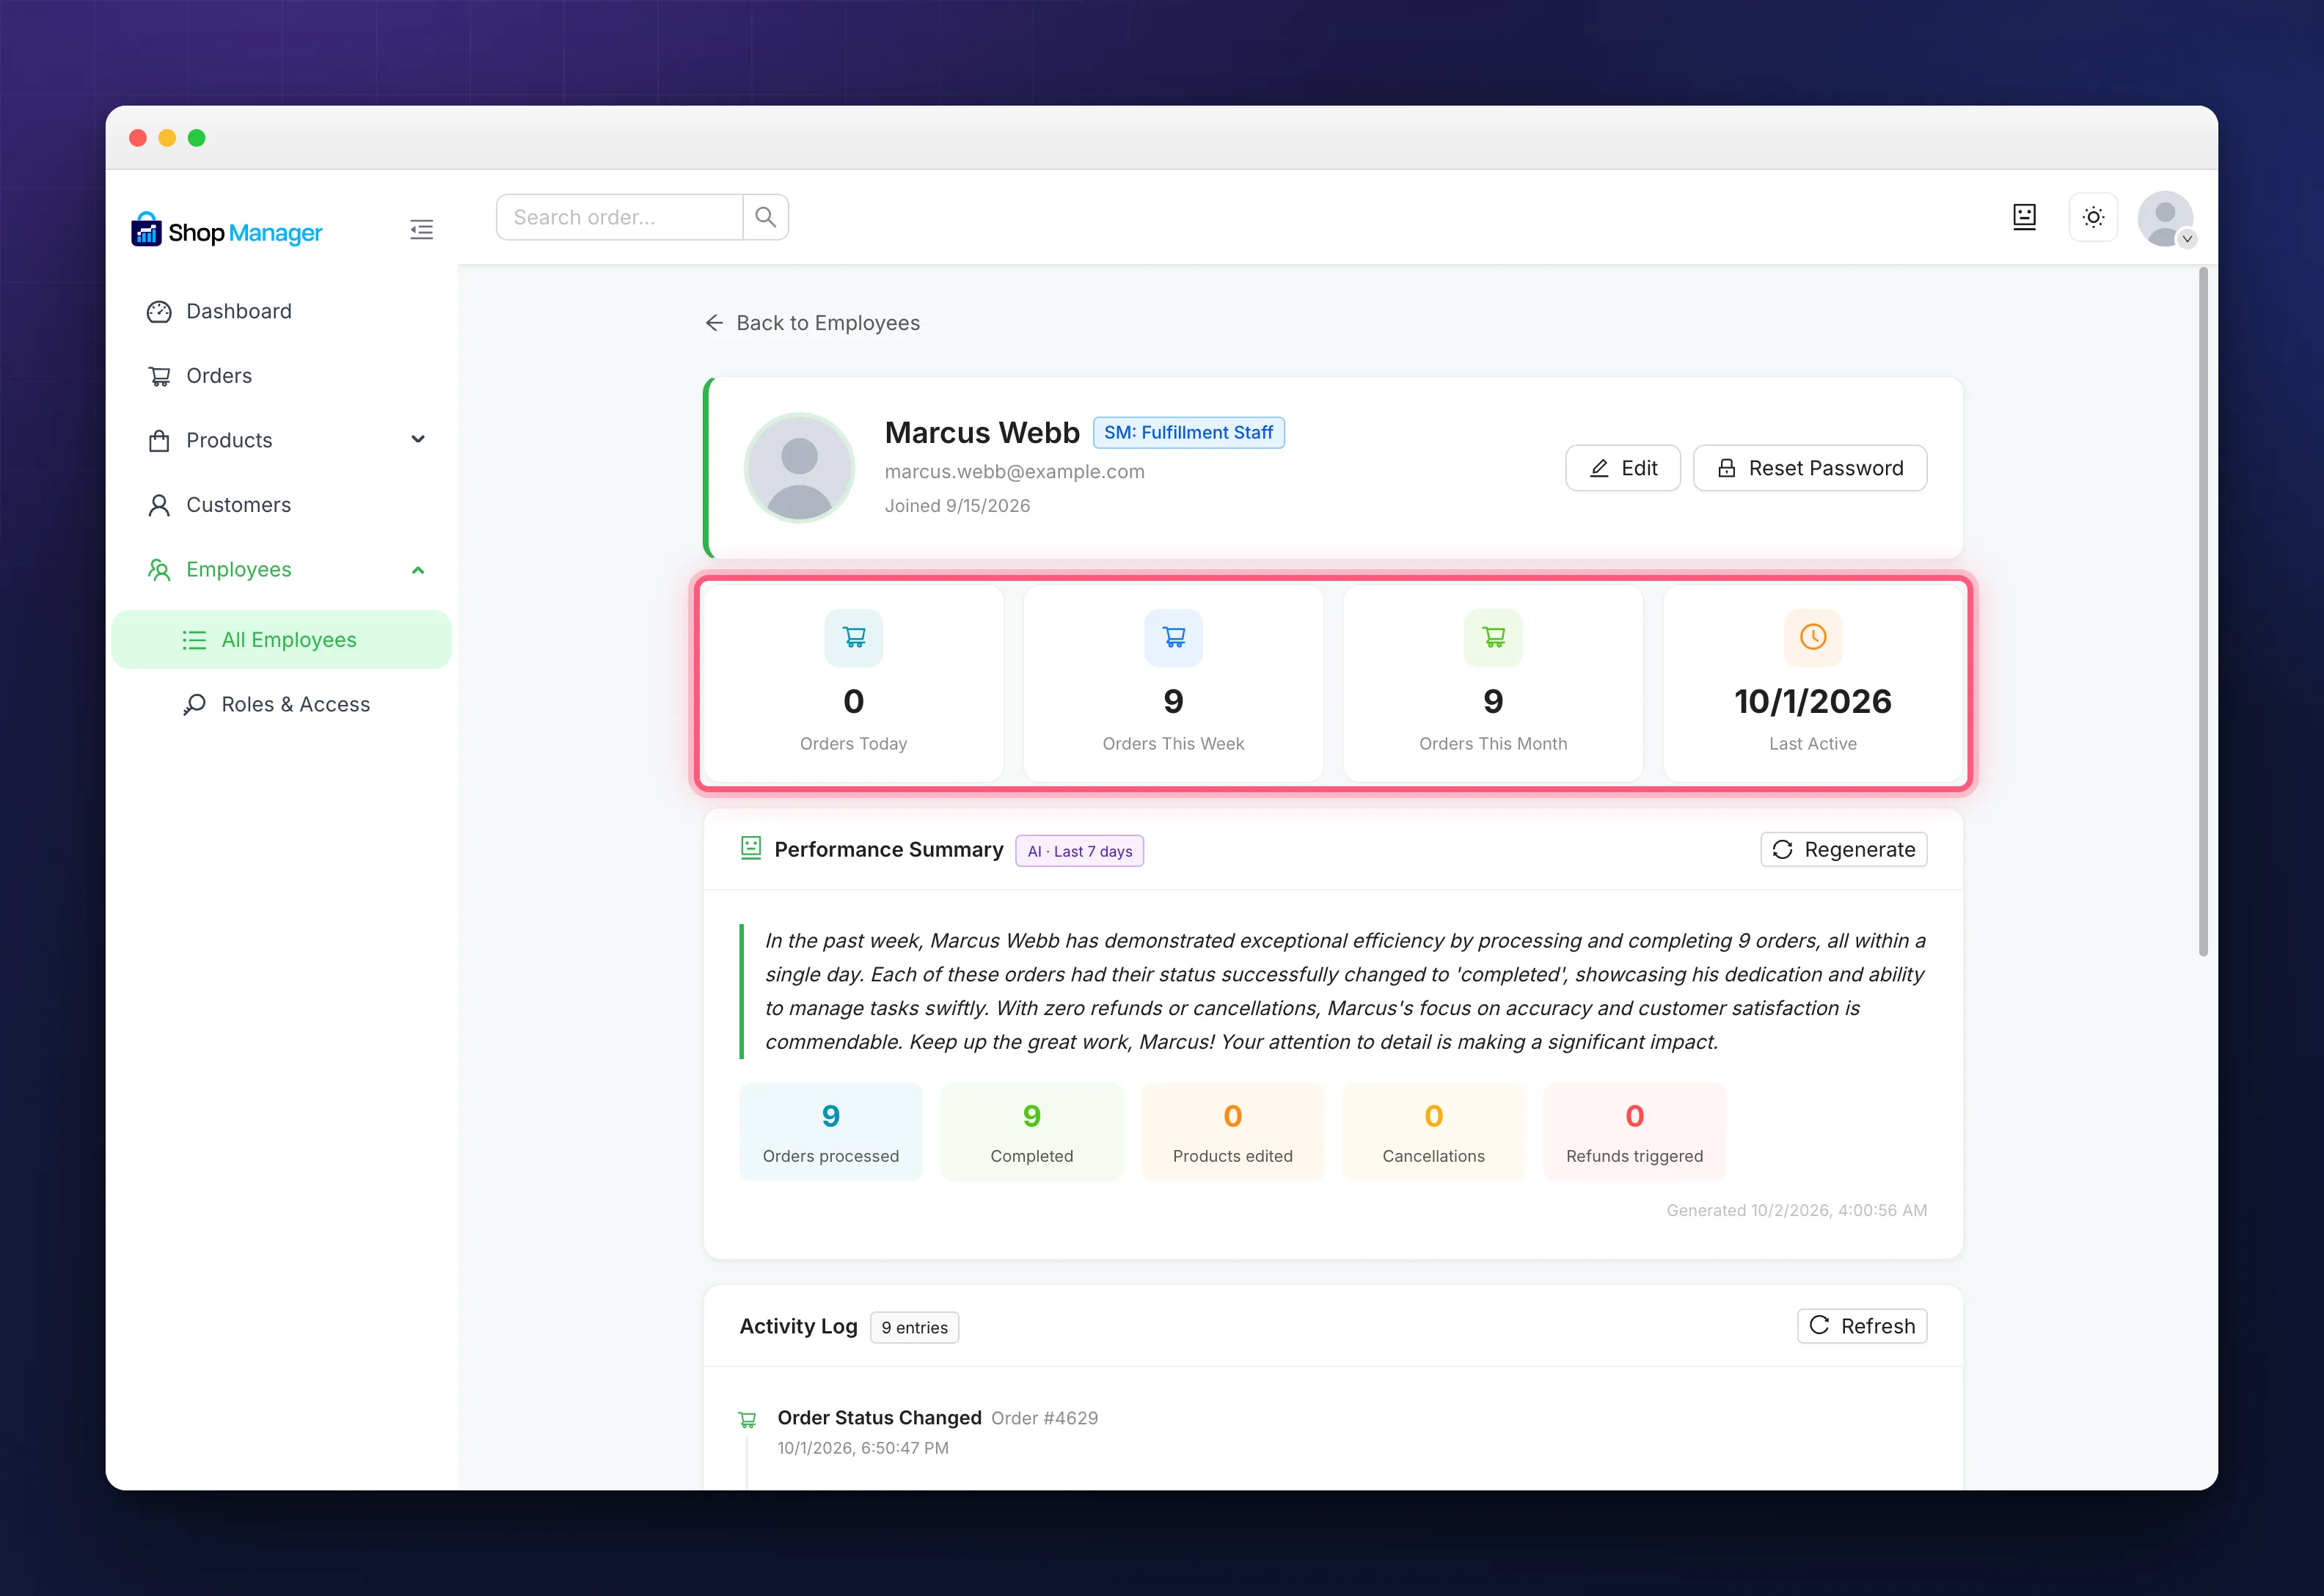
Task: Click the 9 entries badge
Action: click(914, 1328)
